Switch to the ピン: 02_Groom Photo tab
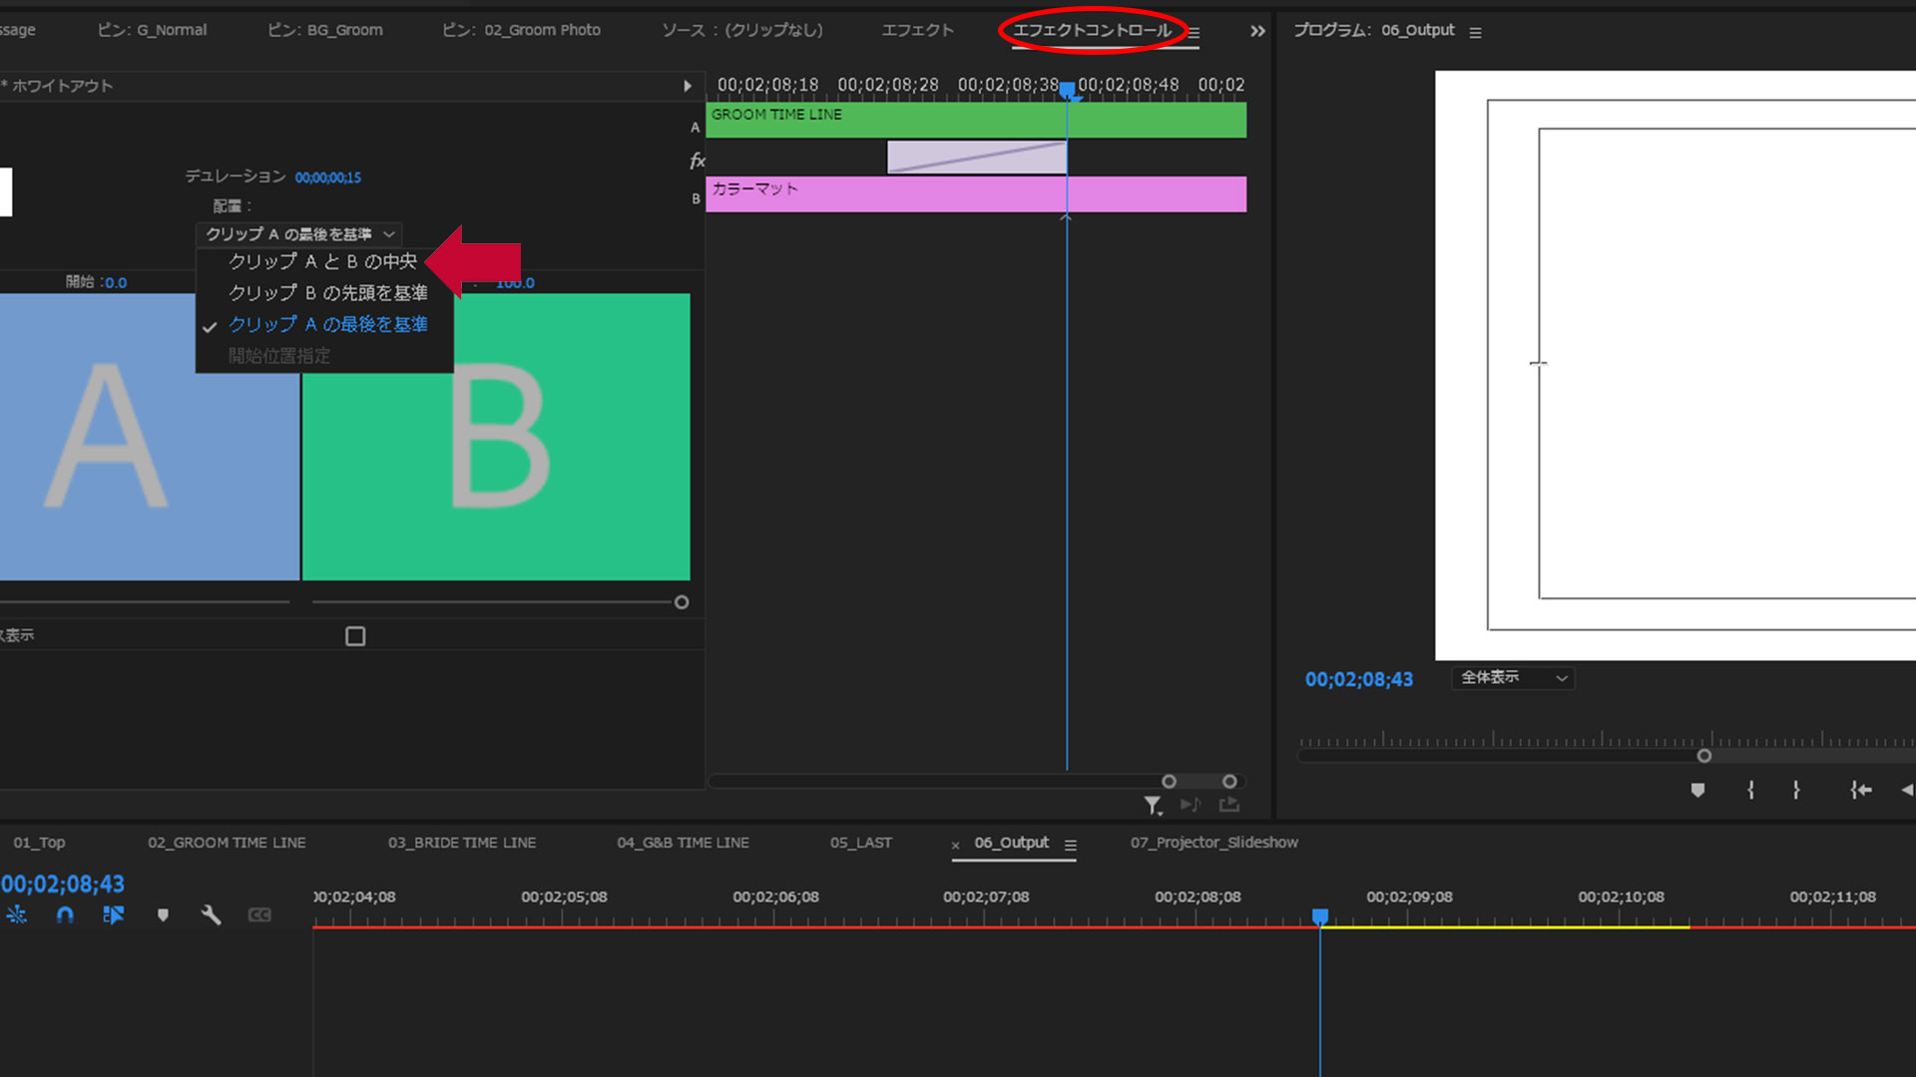The height and width of the screenshot is (1077, 1916). tap(521, 30)
